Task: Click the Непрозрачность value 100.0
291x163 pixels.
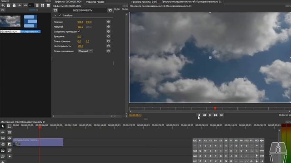Action: coord(80,46)
